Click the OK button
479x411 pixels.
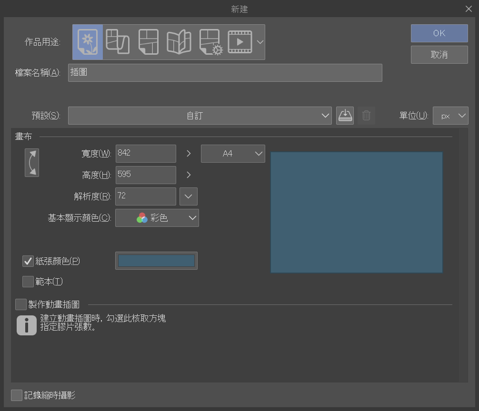pos(439,33)
